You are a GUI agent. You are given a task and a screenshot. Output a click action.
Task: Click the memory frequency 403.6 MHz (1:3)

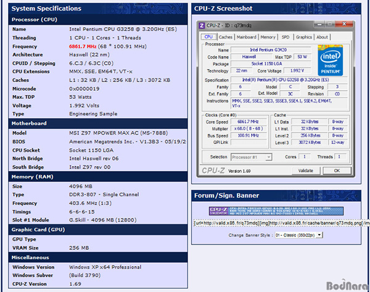click(91, 203)
